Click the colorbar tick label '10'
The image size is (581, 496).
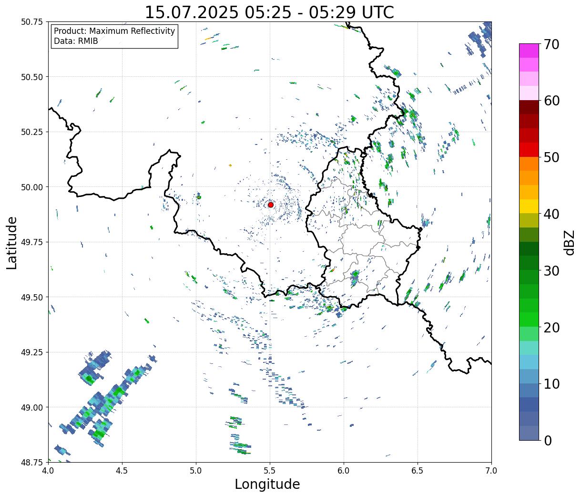point(551,383)
